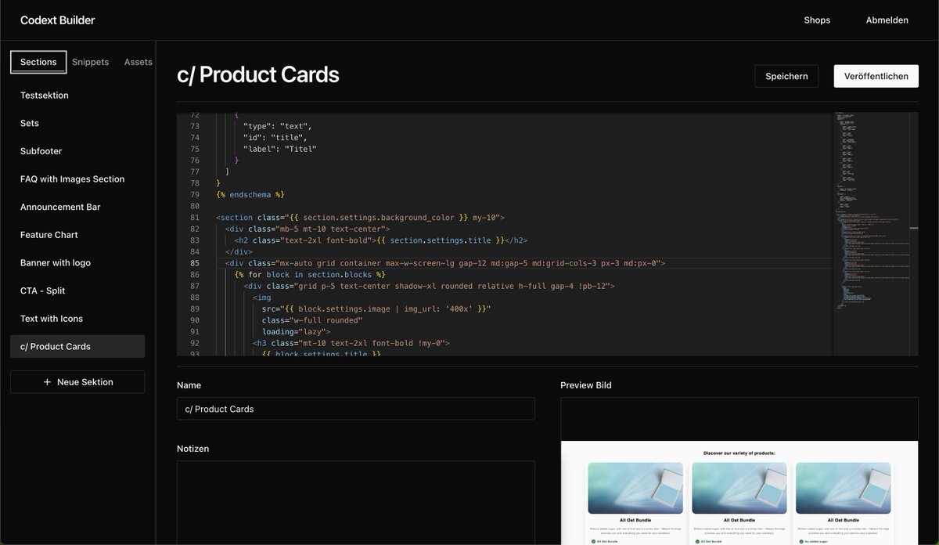Click the Name field label
The height and width of the screenshot is (545, 939).
coord(189,385)
